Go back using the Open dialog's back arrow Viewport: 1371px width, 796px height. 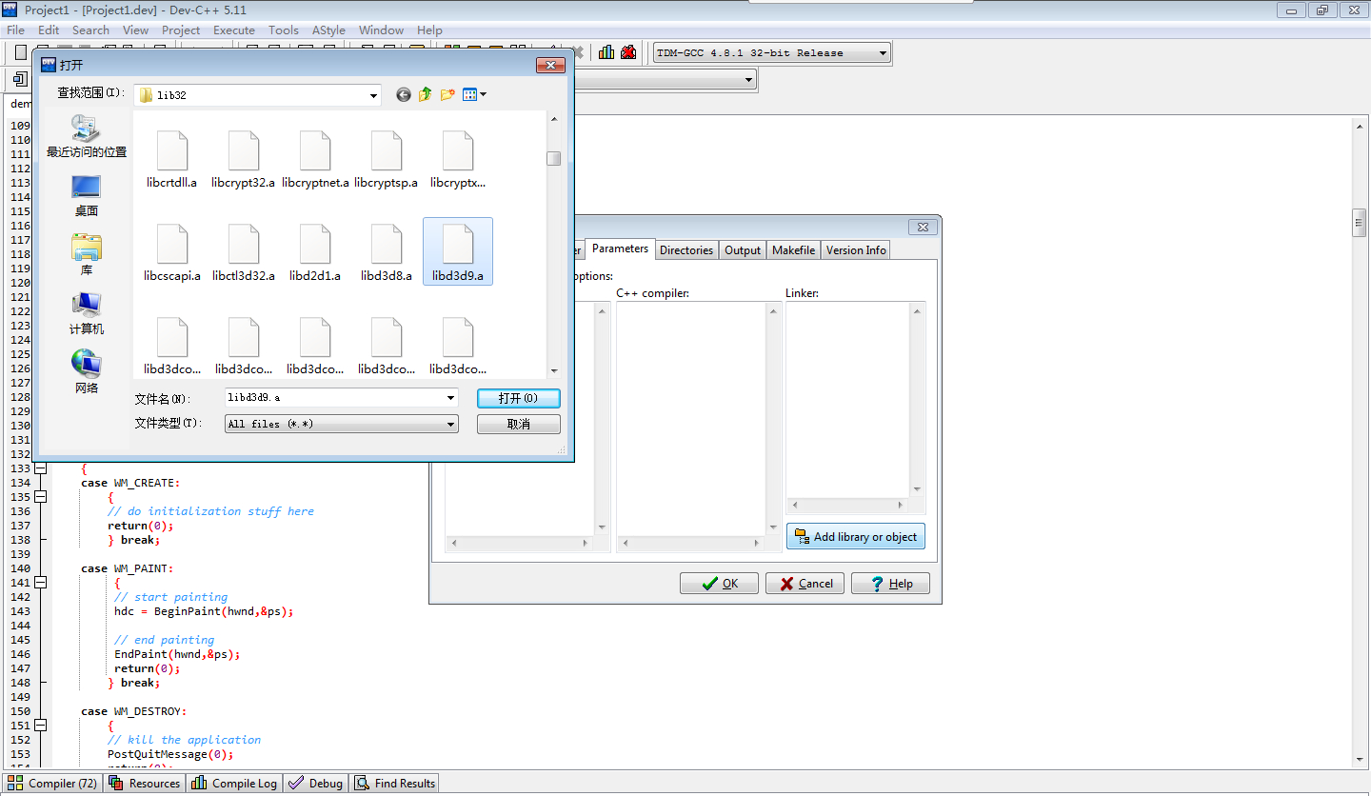pyautogui.click(x=404, y=94)
